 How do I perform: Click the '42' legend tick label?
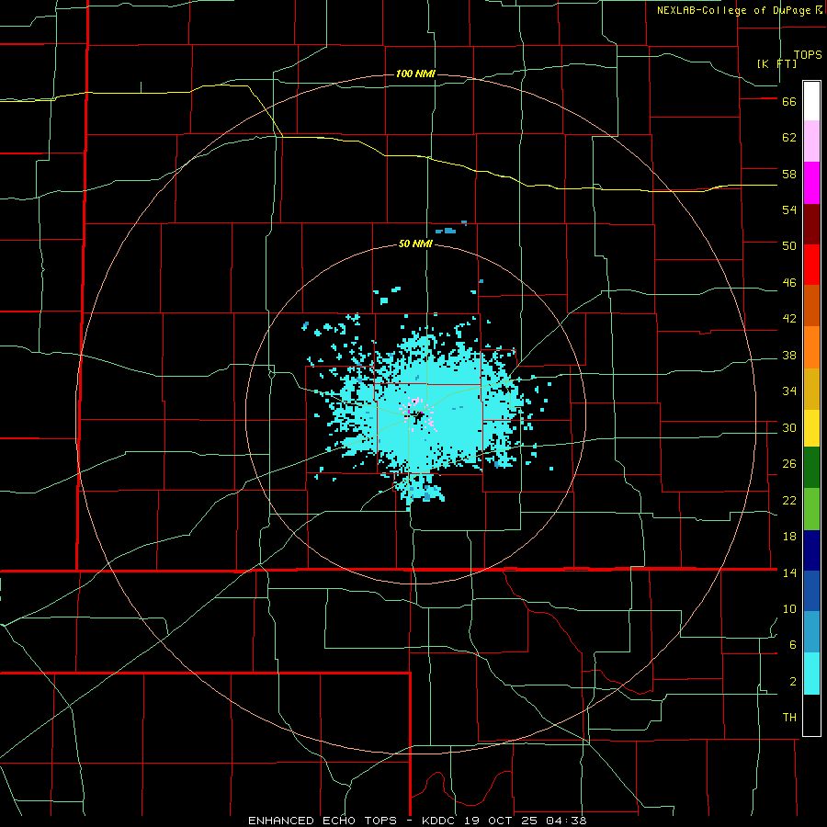pos(789,319)
